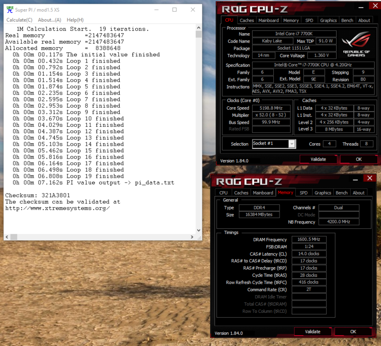Viewport: 381px width, 346px height.
Task: Click the Level 3 cache 8 MBytes value
Action: (334, 129)
